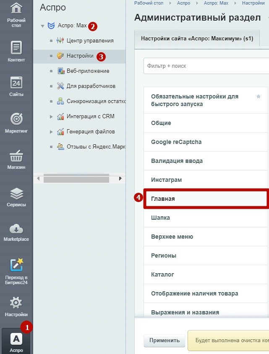
Task: Click the scrollbar left arrow in tree panel
Action: pyautogui.click(x=38, y=178)
